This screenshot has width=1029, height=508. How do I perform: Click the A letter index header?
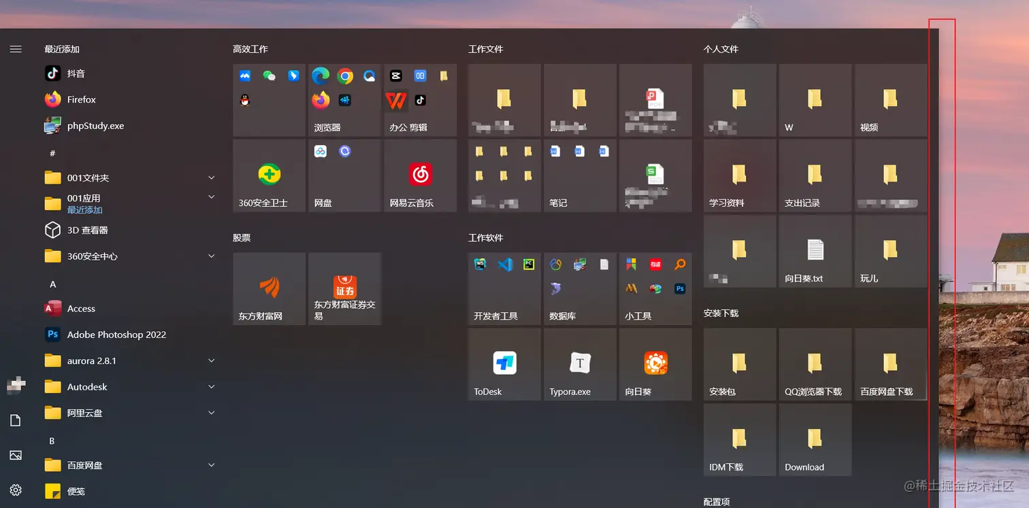click(52, 284)
